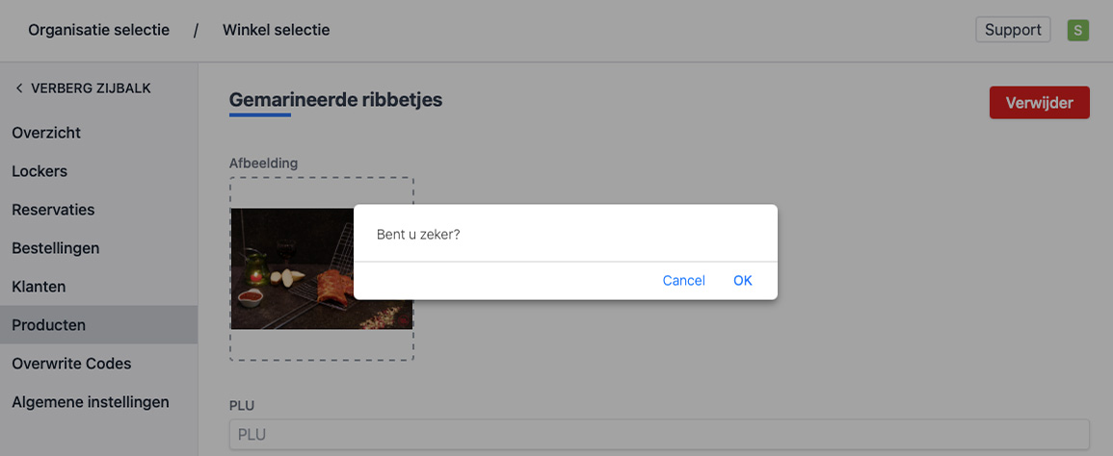Cancel the Bent u zeker dialog
The height and width of the screenshot is (456, 1113).
click(x=683, y=281)
